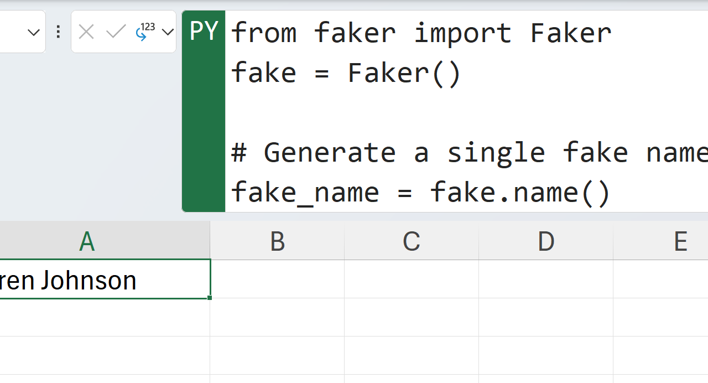
Task: Click the fill handle of the selected cell
Action: tap(210, 298)
